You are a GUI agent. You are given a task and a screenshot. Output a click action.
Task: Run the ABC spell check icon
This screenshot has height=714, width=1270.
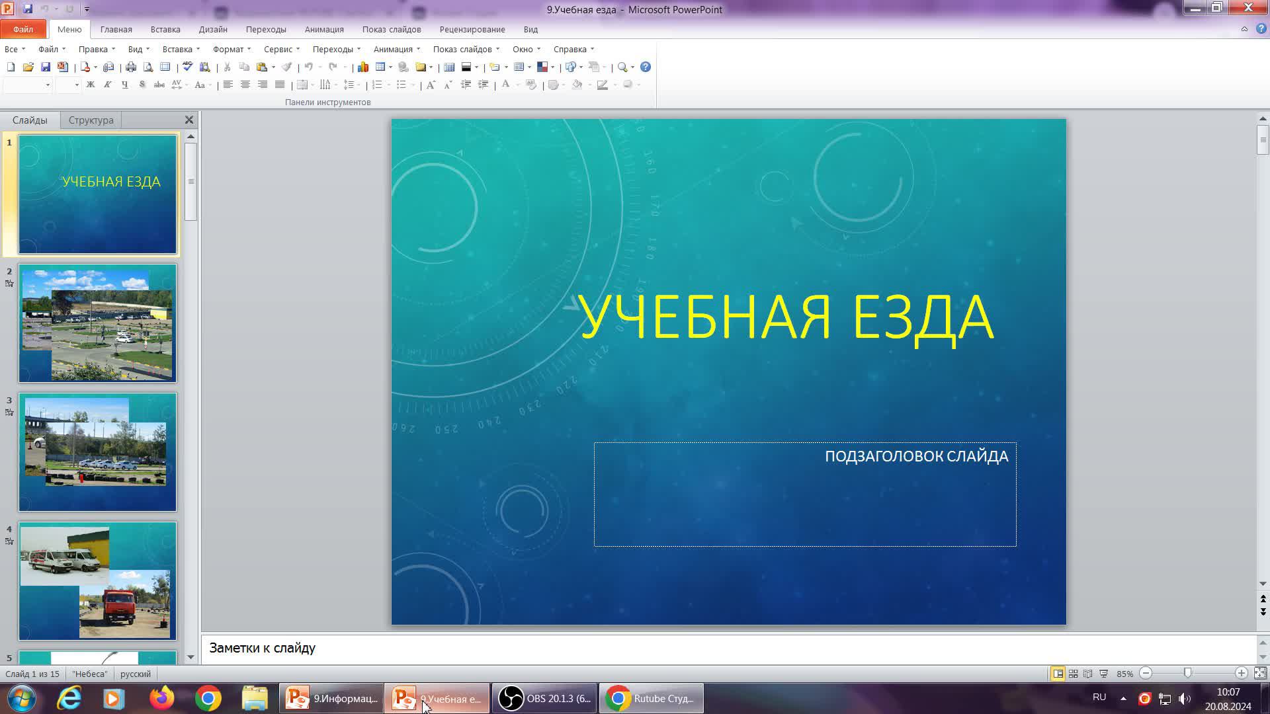187,67
